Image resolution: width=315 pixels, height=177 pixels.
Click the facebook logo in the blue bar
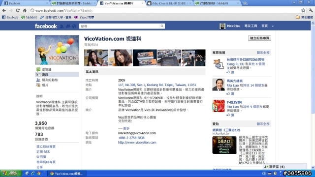point(46,26)
